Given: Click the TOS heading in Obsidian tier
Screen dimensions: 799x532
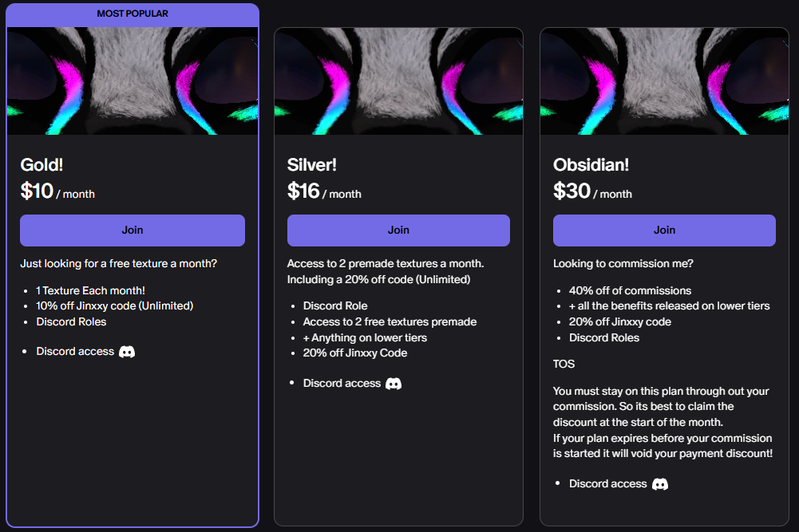Looking at the screenshot, I should coord(564,364).
